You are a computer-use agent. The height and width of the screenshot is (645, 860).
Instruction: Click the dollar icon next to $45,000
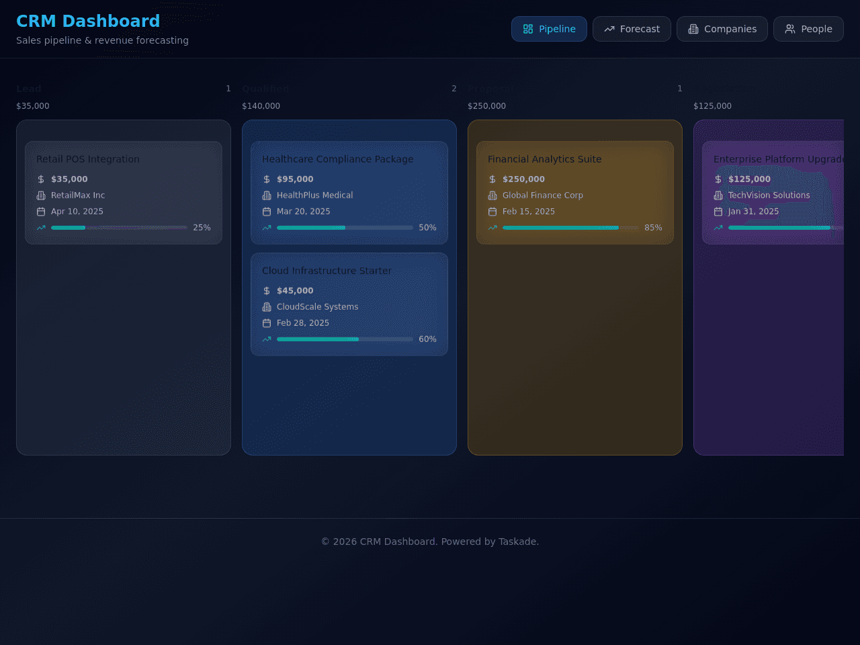pos(267,291)
